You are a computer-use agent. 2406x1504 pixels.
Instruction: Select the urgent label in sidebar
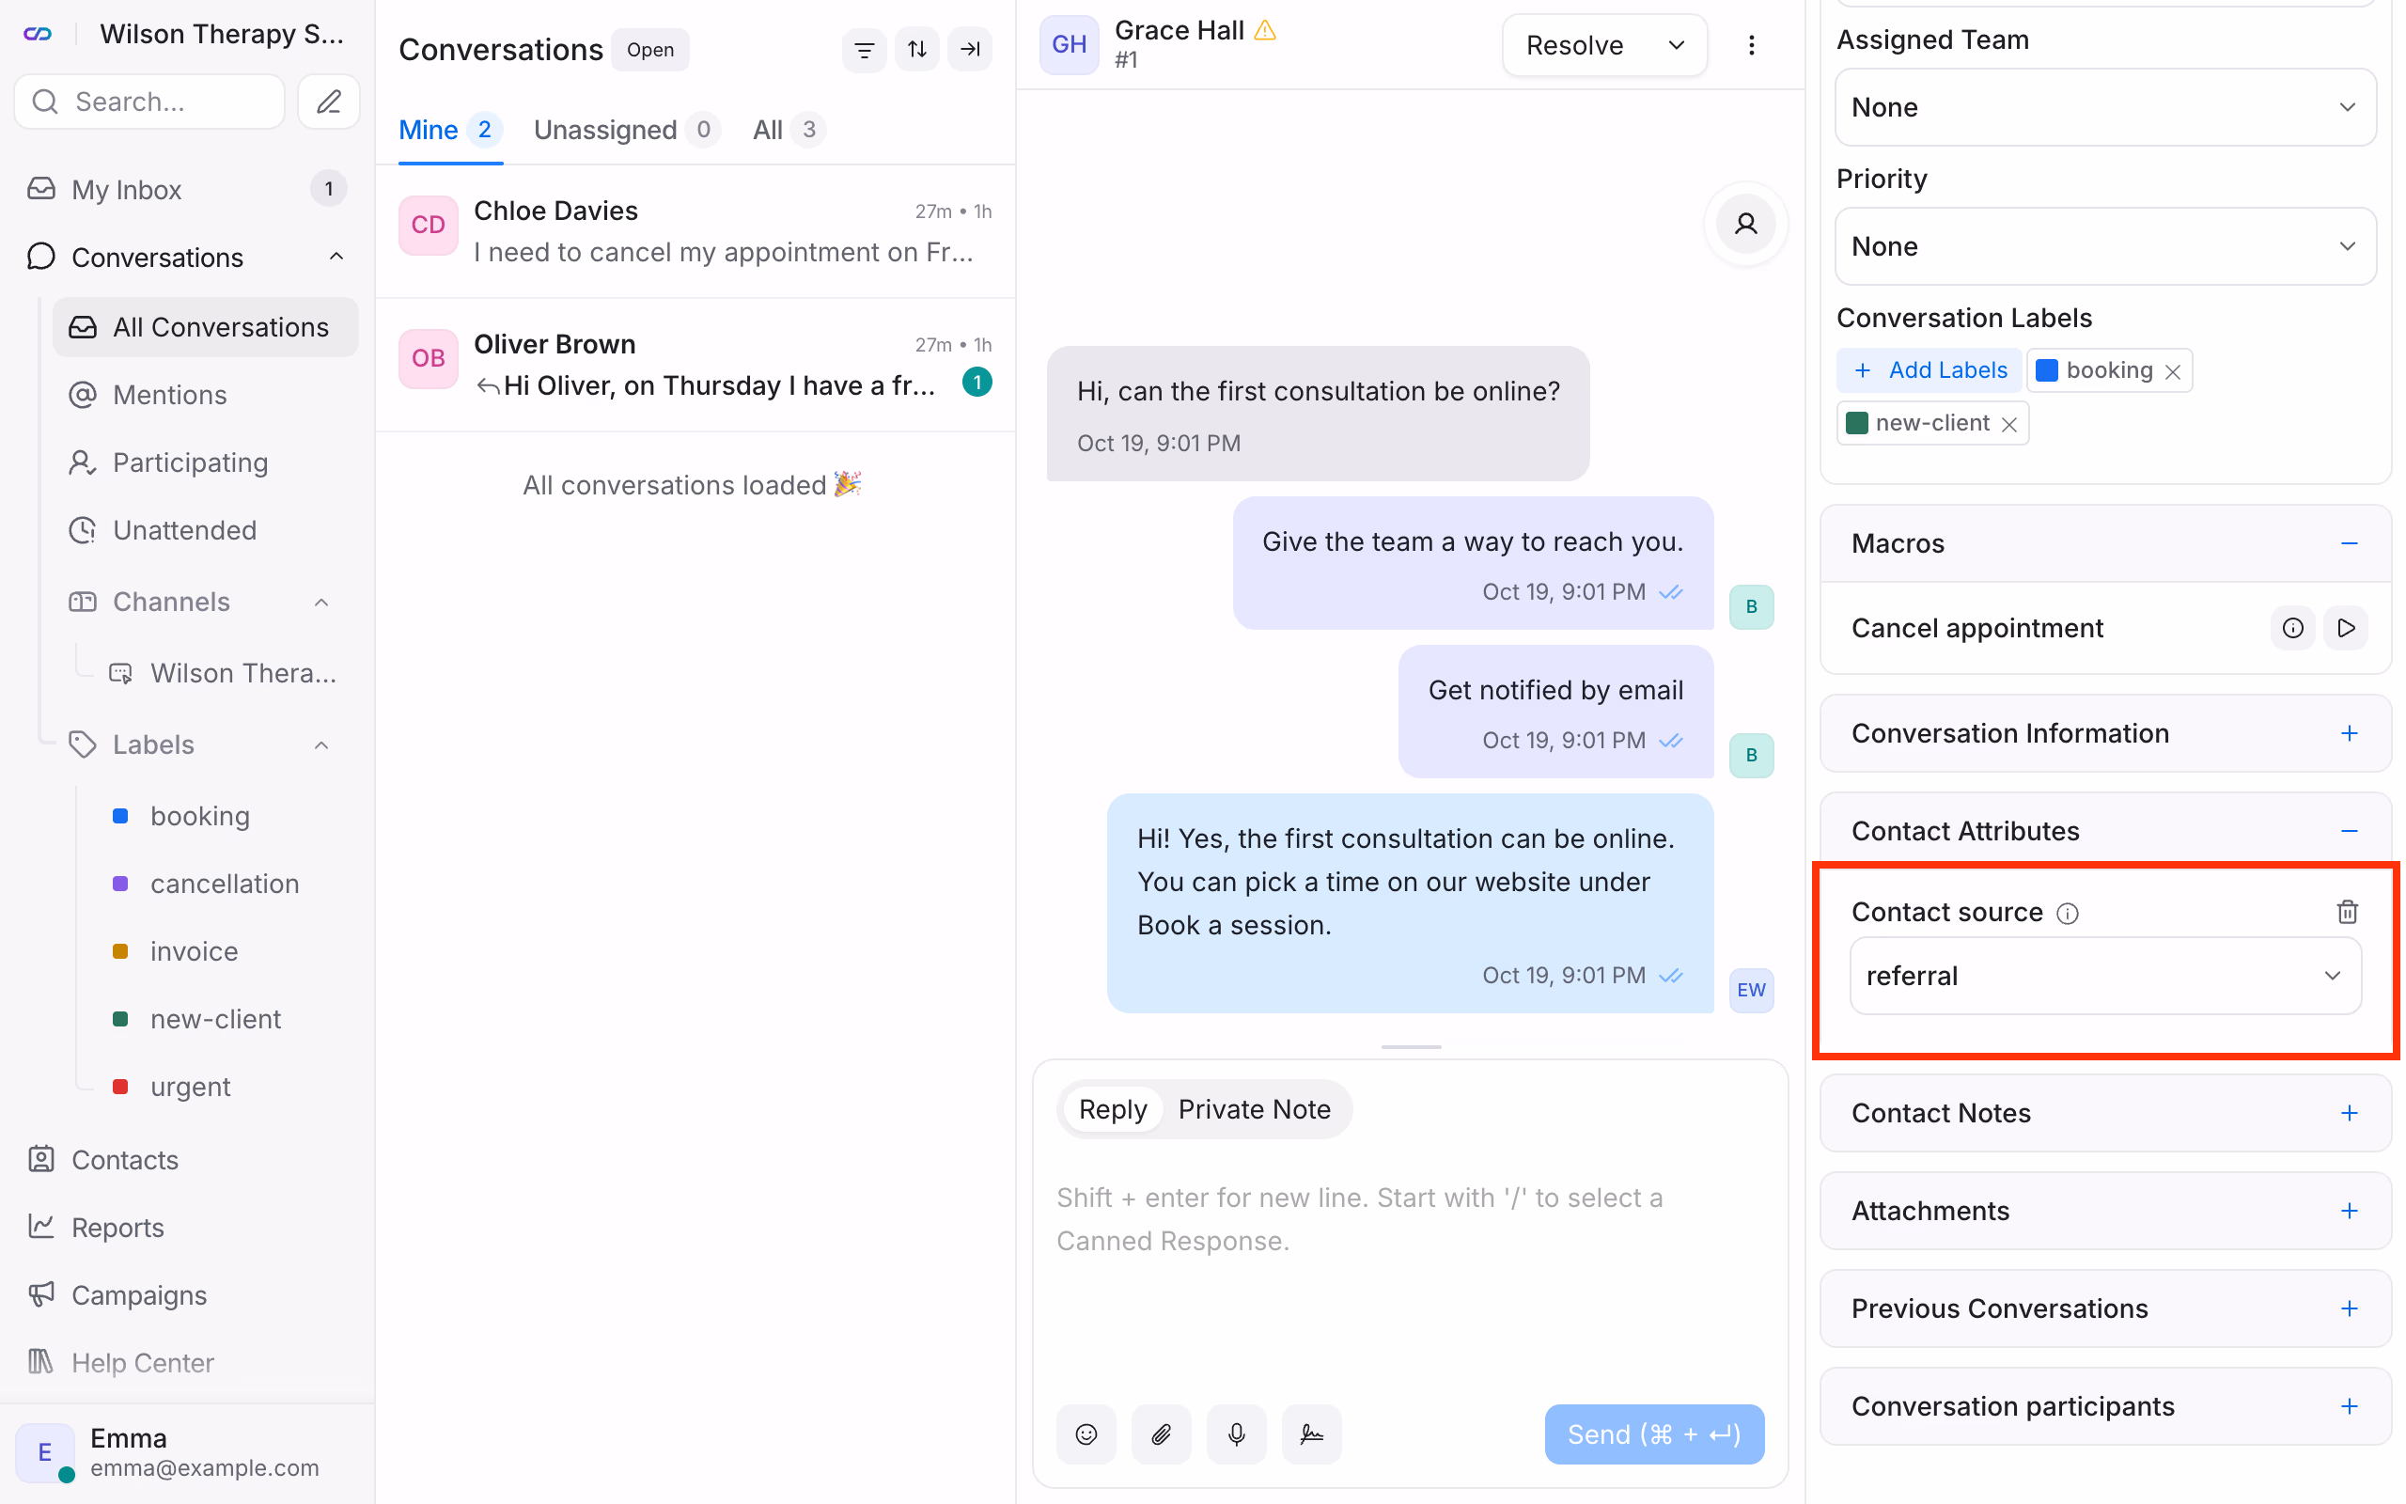tap(190, 1087)
